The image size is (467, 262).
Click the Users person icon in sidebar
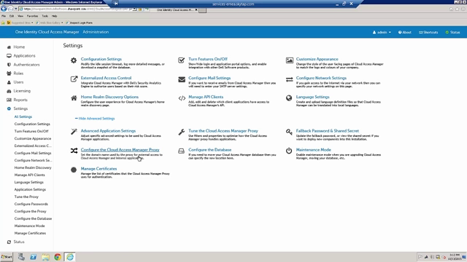tap(9, 82)
